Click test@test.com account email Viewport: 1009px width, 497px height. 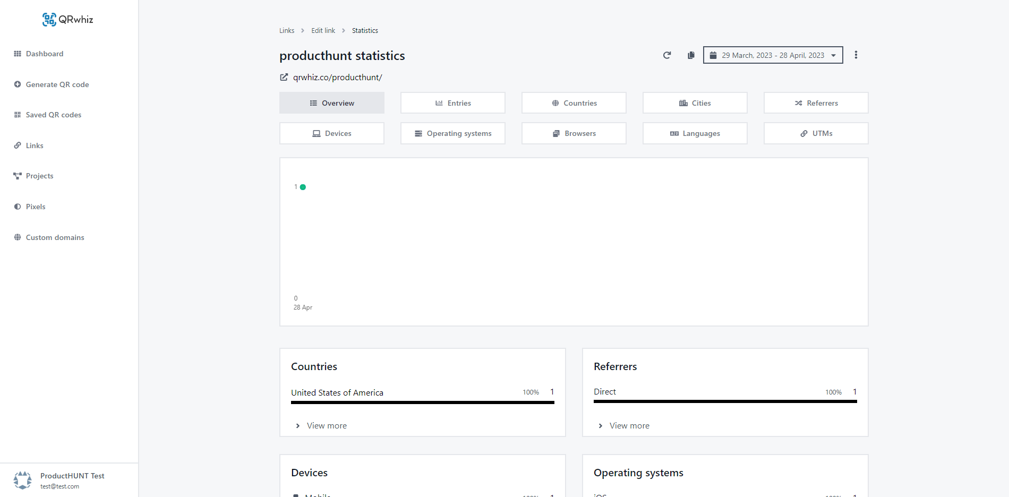coord(60,486)
